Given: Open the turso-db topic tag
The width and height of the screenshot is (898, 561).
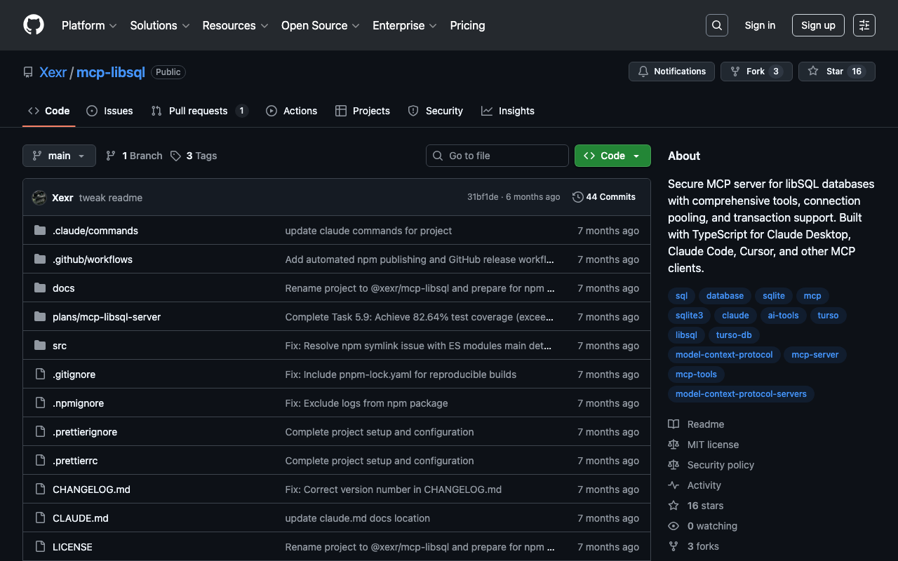Looking at the screenshot, I should [733, 335].
